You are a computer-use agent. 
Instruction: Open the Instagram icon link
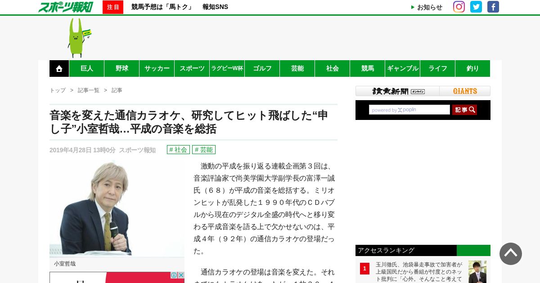[x=459, y=7]
